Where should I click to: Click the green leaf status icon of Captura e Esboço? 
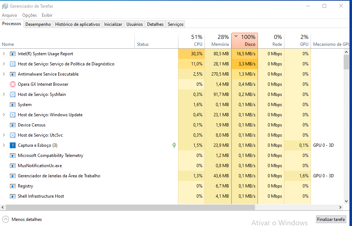(174, 145)
